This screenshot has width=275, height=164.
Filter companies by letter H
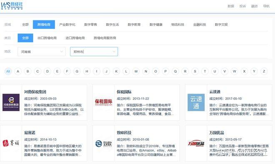pyautogui.click(x=87, y=71)
